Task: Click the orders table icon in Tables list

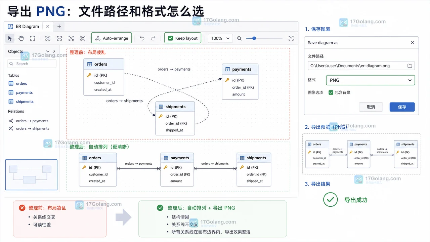Action: (11, 84)
